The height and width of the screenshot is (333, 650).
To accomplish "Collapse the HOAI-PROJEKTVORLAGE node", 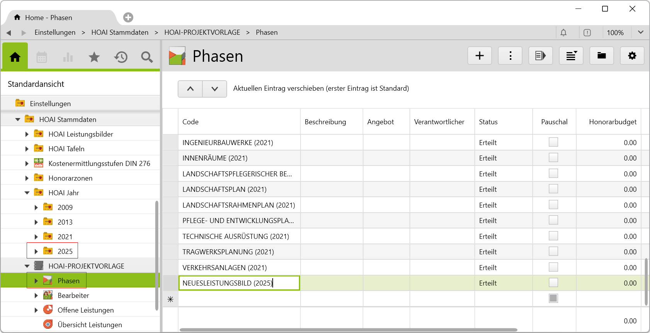I will click(x=27, y=266).
